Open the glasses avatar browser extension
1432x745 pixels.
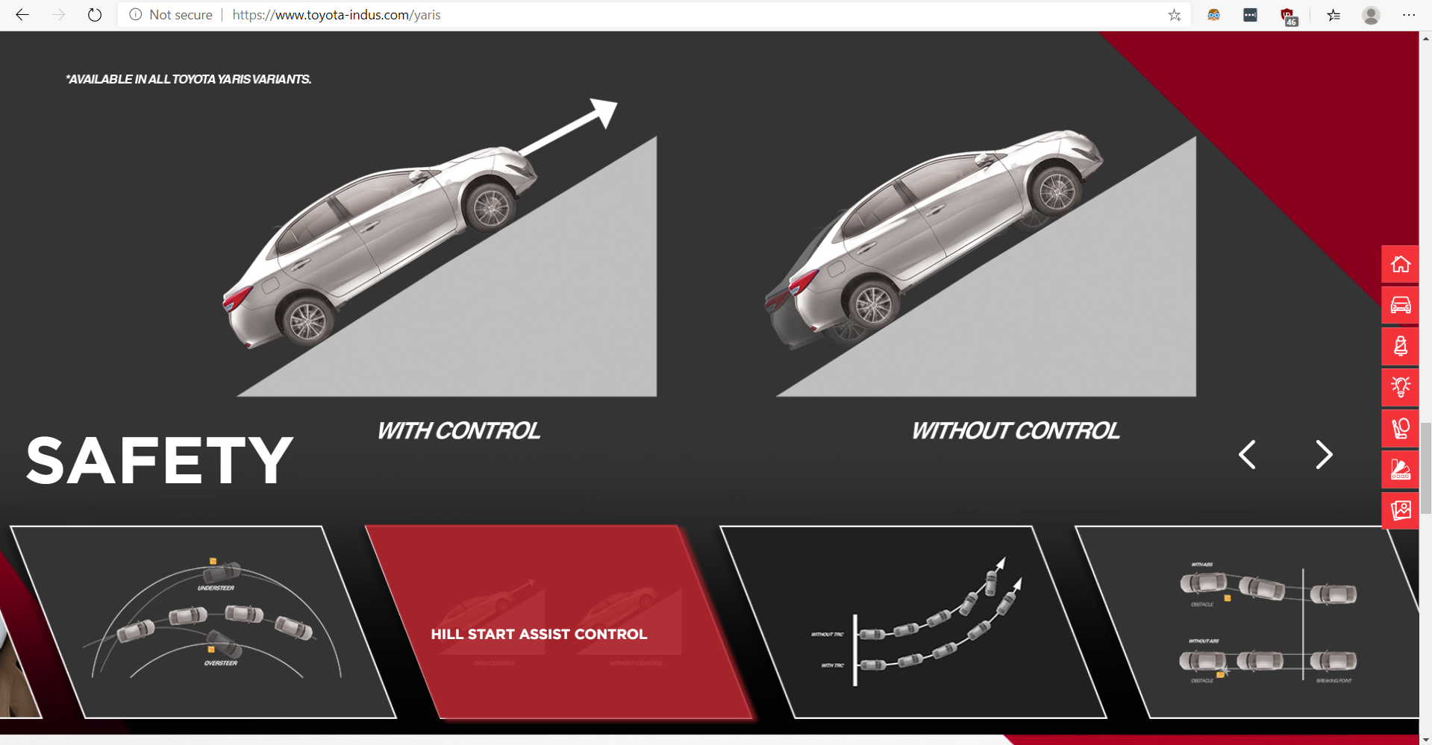point(1213,15)
